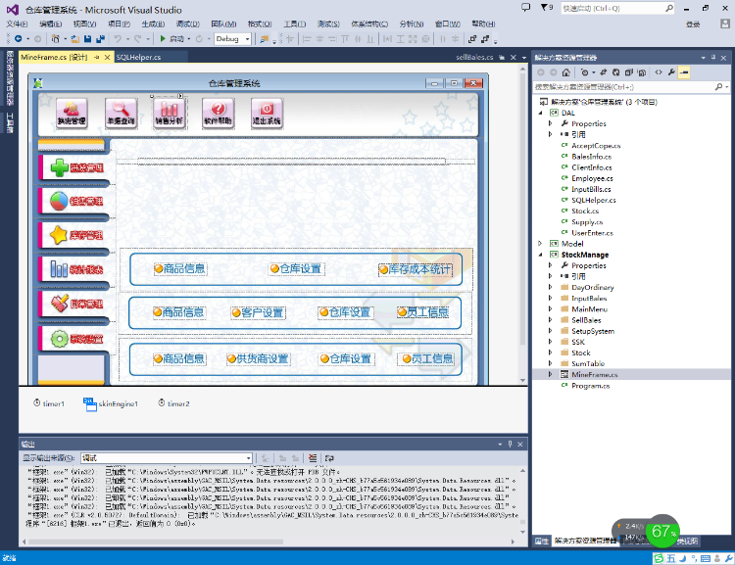Click the Refresh icon in Solution Explorer
The width and height of the screenshot is (735, 565).
[616, 72]
